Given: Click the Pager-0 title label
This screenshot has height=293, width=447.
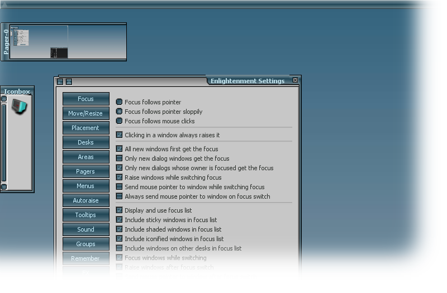Looking at the screenshot, I should click(x=6, y=42).
